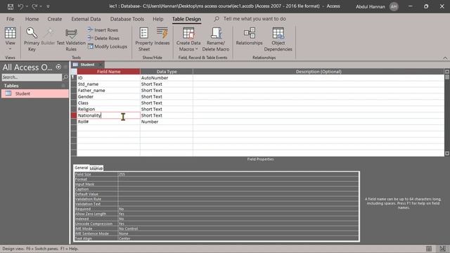Click the Class field name cell

(108, 103)
